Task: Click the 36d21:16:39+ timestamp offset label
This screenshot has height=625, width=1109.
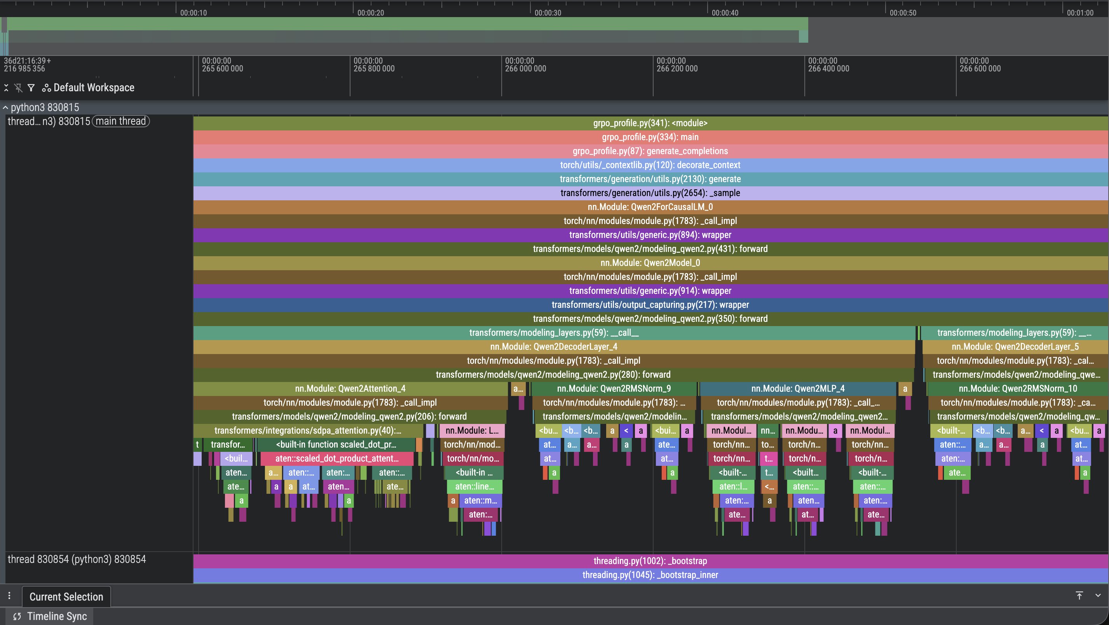Action: (27, 61)
